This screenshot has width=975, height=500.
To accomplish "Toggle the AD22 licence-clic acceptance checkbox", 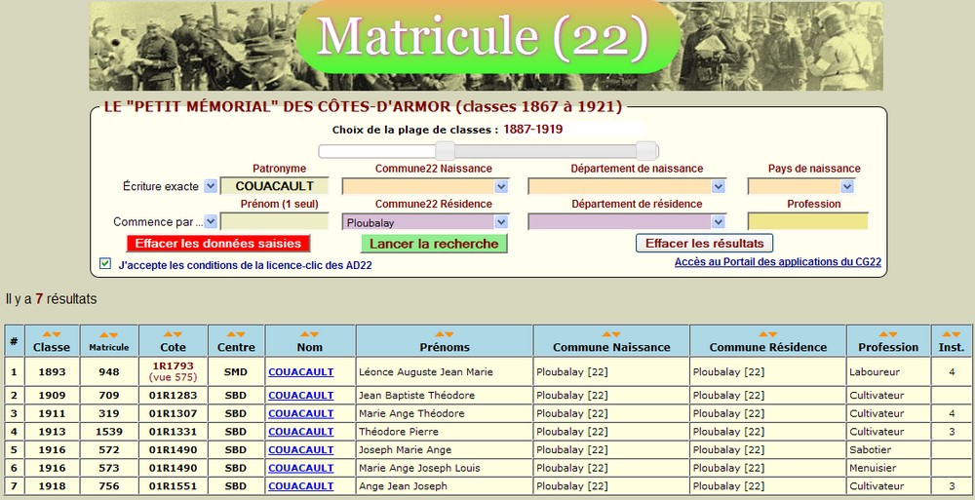I will 105,263.
